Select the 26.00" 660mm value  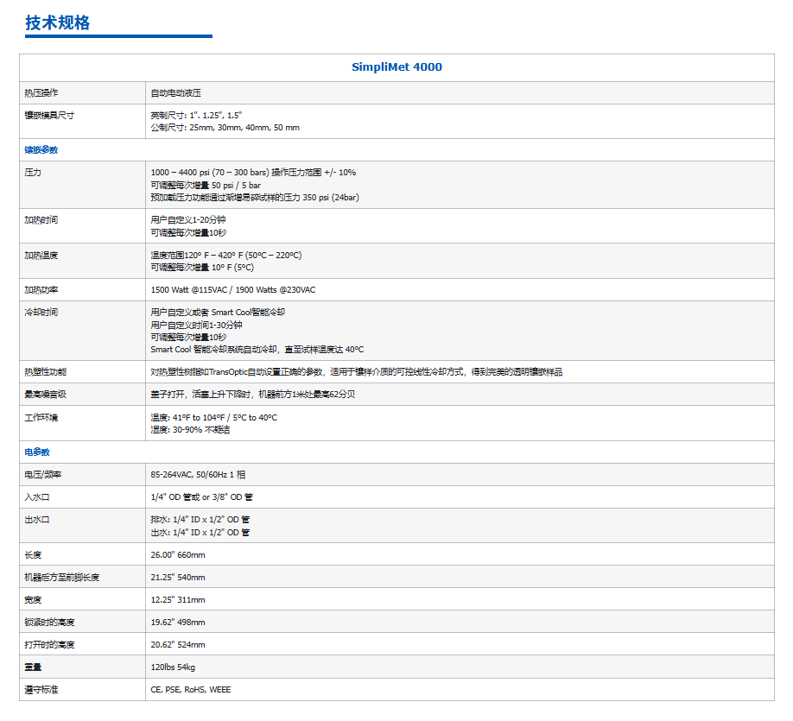[x=178, y=555]
